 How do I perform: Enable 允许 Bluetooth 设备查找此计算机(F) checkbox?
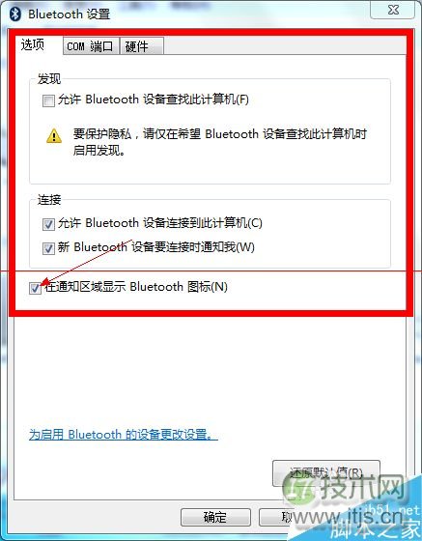[x=48, y=100]
